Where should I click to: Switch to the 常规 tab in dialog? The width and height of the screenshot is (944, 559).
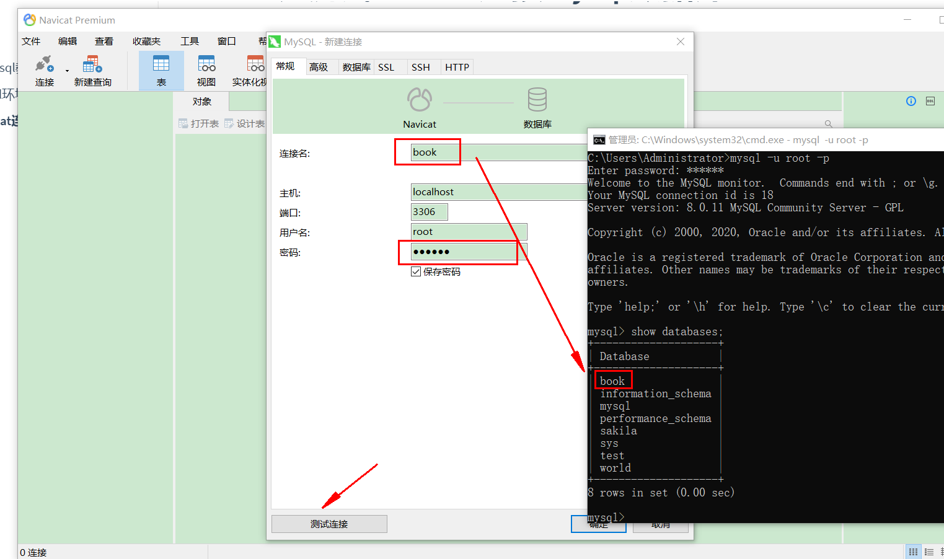click(x=286, y=66)
